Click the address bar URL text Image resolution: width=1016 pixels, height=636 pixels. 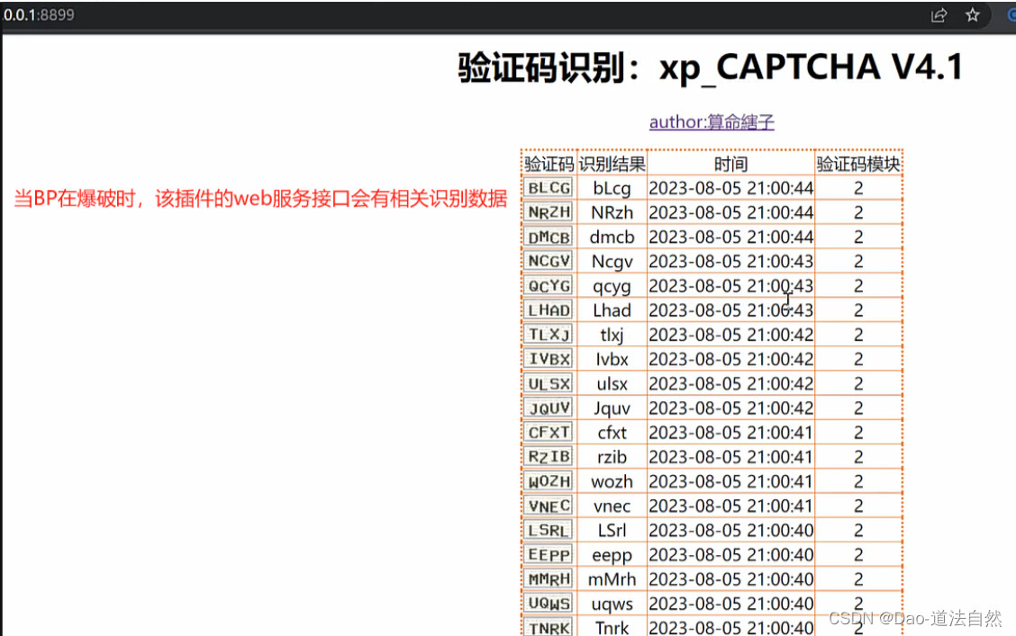pos(38,14)
